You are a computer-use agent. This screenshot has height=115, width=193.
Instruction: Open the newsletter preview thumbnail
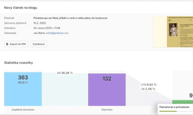[173, 32]
